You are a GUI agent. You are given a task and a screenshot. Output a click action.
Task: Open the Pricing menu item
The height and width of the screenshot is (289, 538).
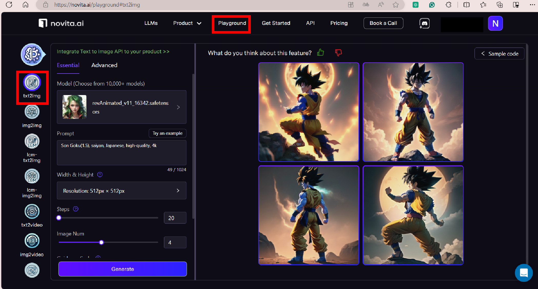coord(339,23)
